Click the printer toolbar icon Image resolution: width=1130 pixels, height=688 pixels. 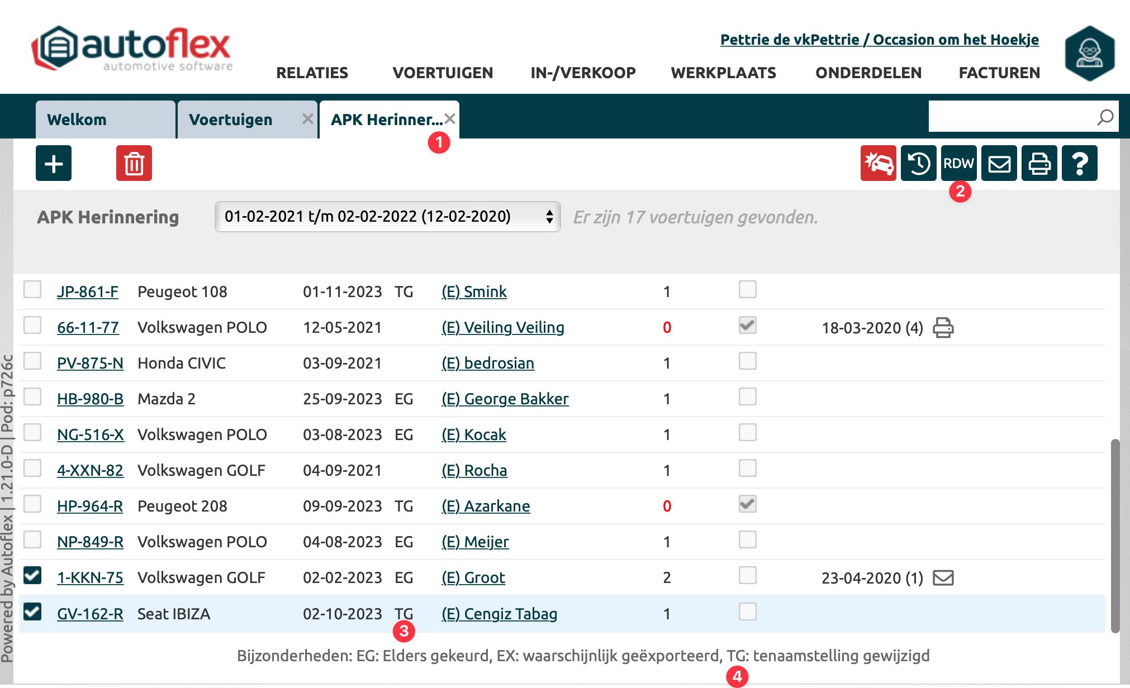pos(1039,163)
